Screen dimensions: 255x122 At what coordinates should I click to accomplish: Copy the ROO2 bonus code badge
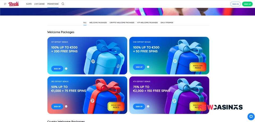pyautogui.click(x=198, y=67)
